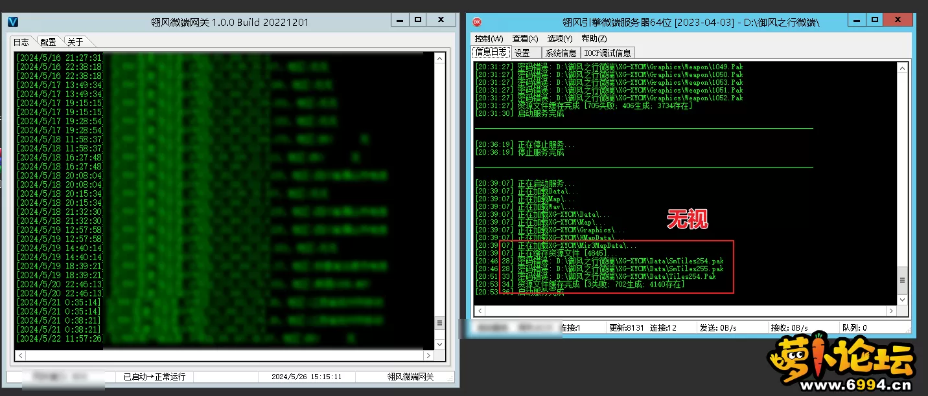The image size is (928, 396).
Task: Click the log line ending with SmTiles254.pak
Action: click(x=599, y=261)
